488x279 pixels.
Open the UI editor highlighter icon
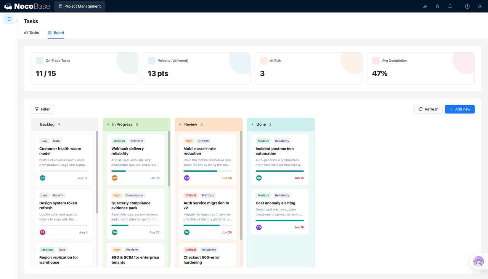pyautogui.click(x=425, y=6)
